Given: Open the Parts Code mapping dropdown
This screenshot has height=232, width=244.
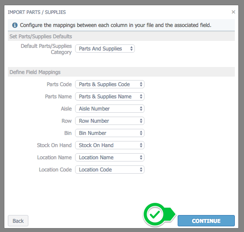Looking at the screenshot, I should tap(110, 84).
